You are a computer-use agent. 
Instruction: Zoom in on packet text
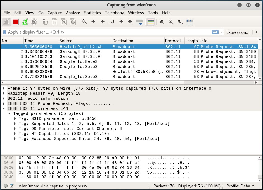162,22
